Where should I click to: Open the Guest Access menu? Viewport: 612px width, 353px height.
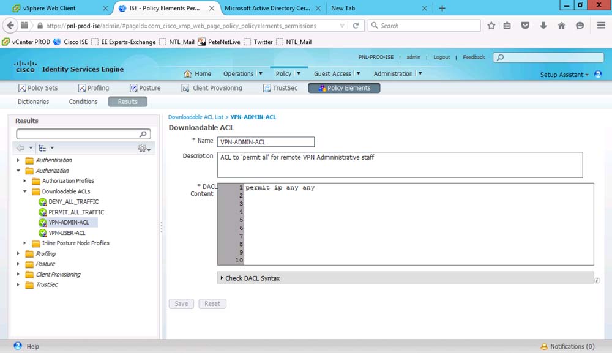pos(332,74)
